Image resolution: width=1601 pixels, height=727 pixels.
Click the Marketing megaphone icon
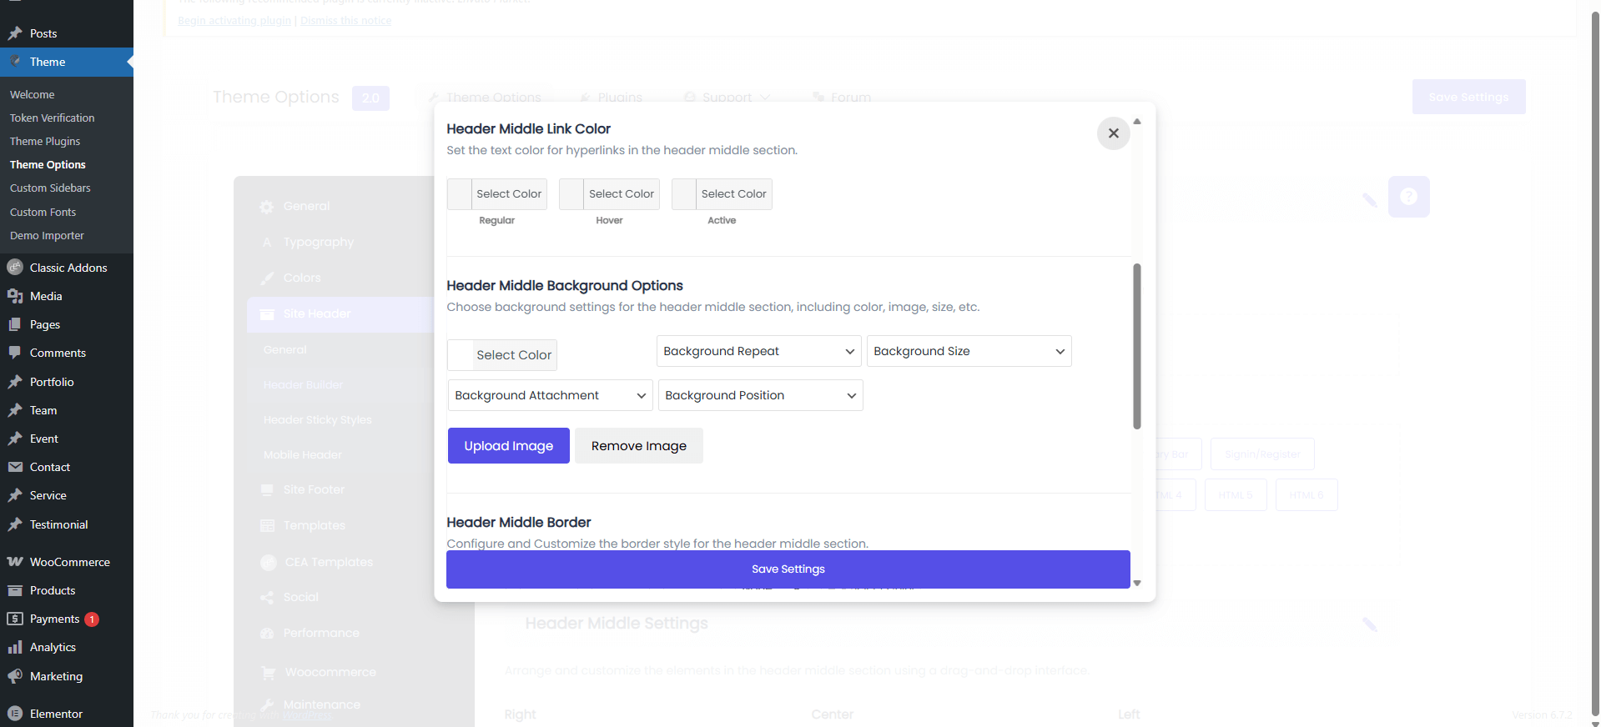pyautogui.click(x=15, y=676)
